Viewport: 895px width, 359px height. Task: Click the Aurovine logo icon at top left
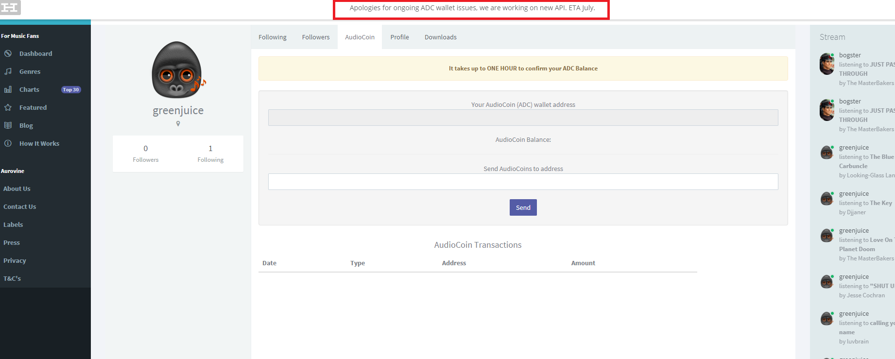(10, 7)
